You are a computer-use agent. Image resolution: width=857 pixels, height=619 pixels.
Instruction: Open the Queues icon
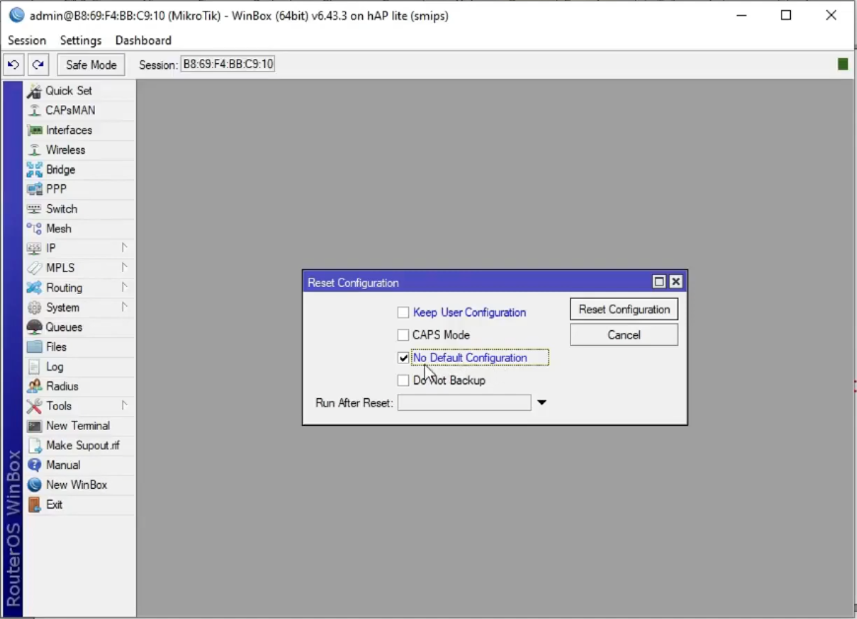point(35,327)
